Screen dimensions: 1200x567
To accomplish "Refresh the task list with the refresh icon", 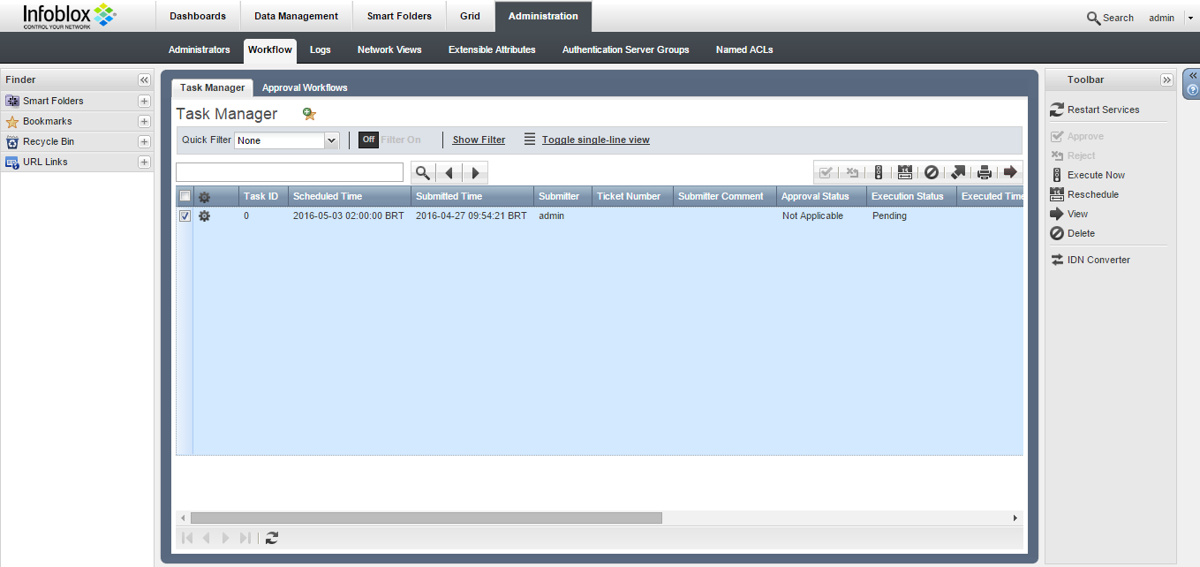I will (x=272, y=538).
